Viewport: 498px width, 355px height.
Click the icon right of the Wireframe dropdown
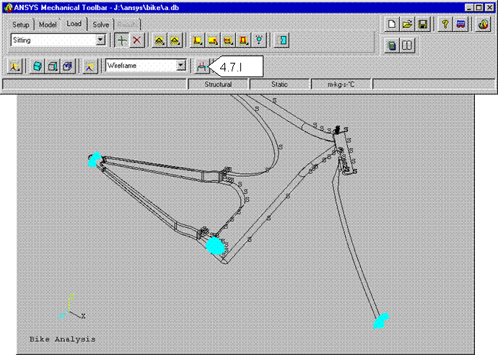(203, 66)
